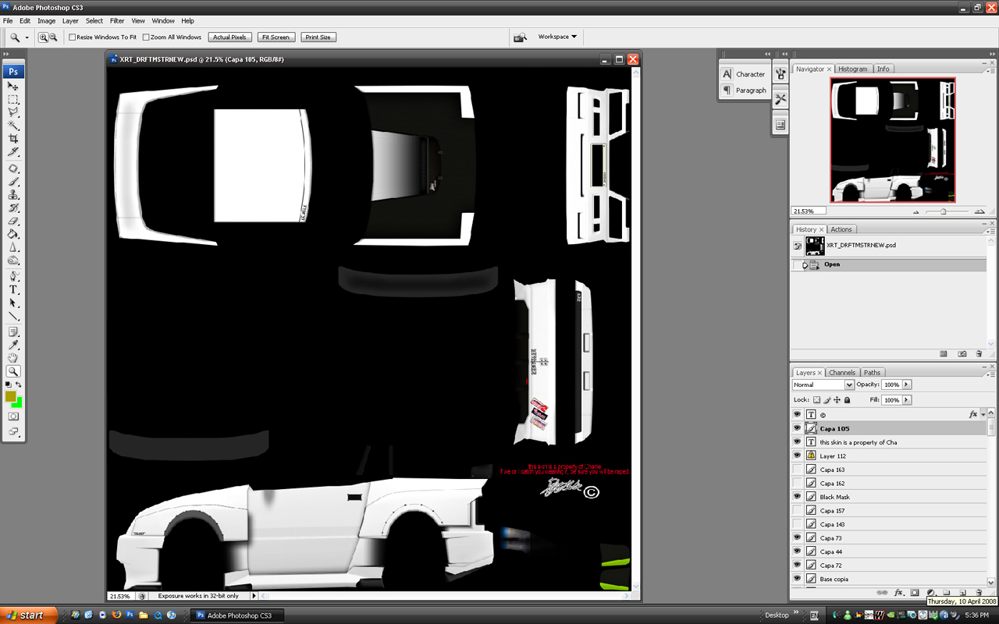Switch to the Channels tab
Image resolution: width=999 pixels, height=624 pixels.
point(842,373)
